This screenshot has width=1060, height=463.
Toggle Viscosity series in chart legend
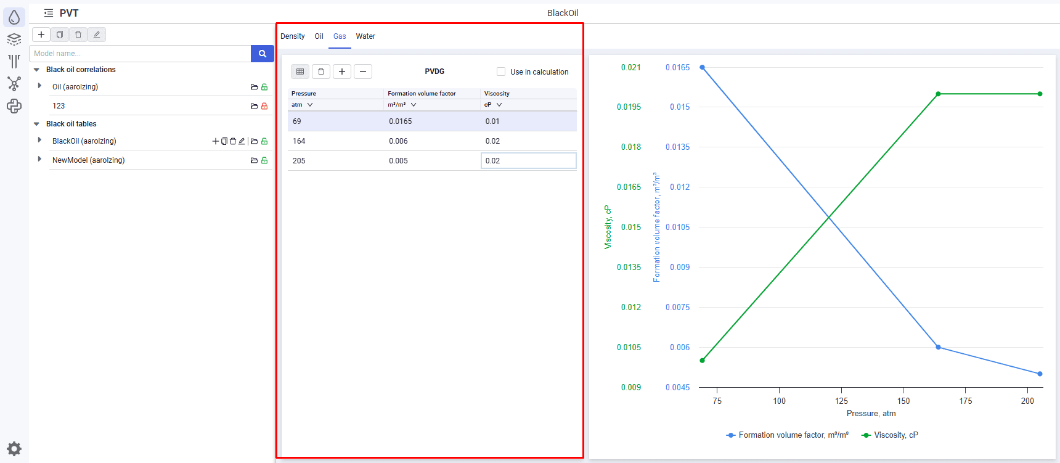tap(890, 435)
